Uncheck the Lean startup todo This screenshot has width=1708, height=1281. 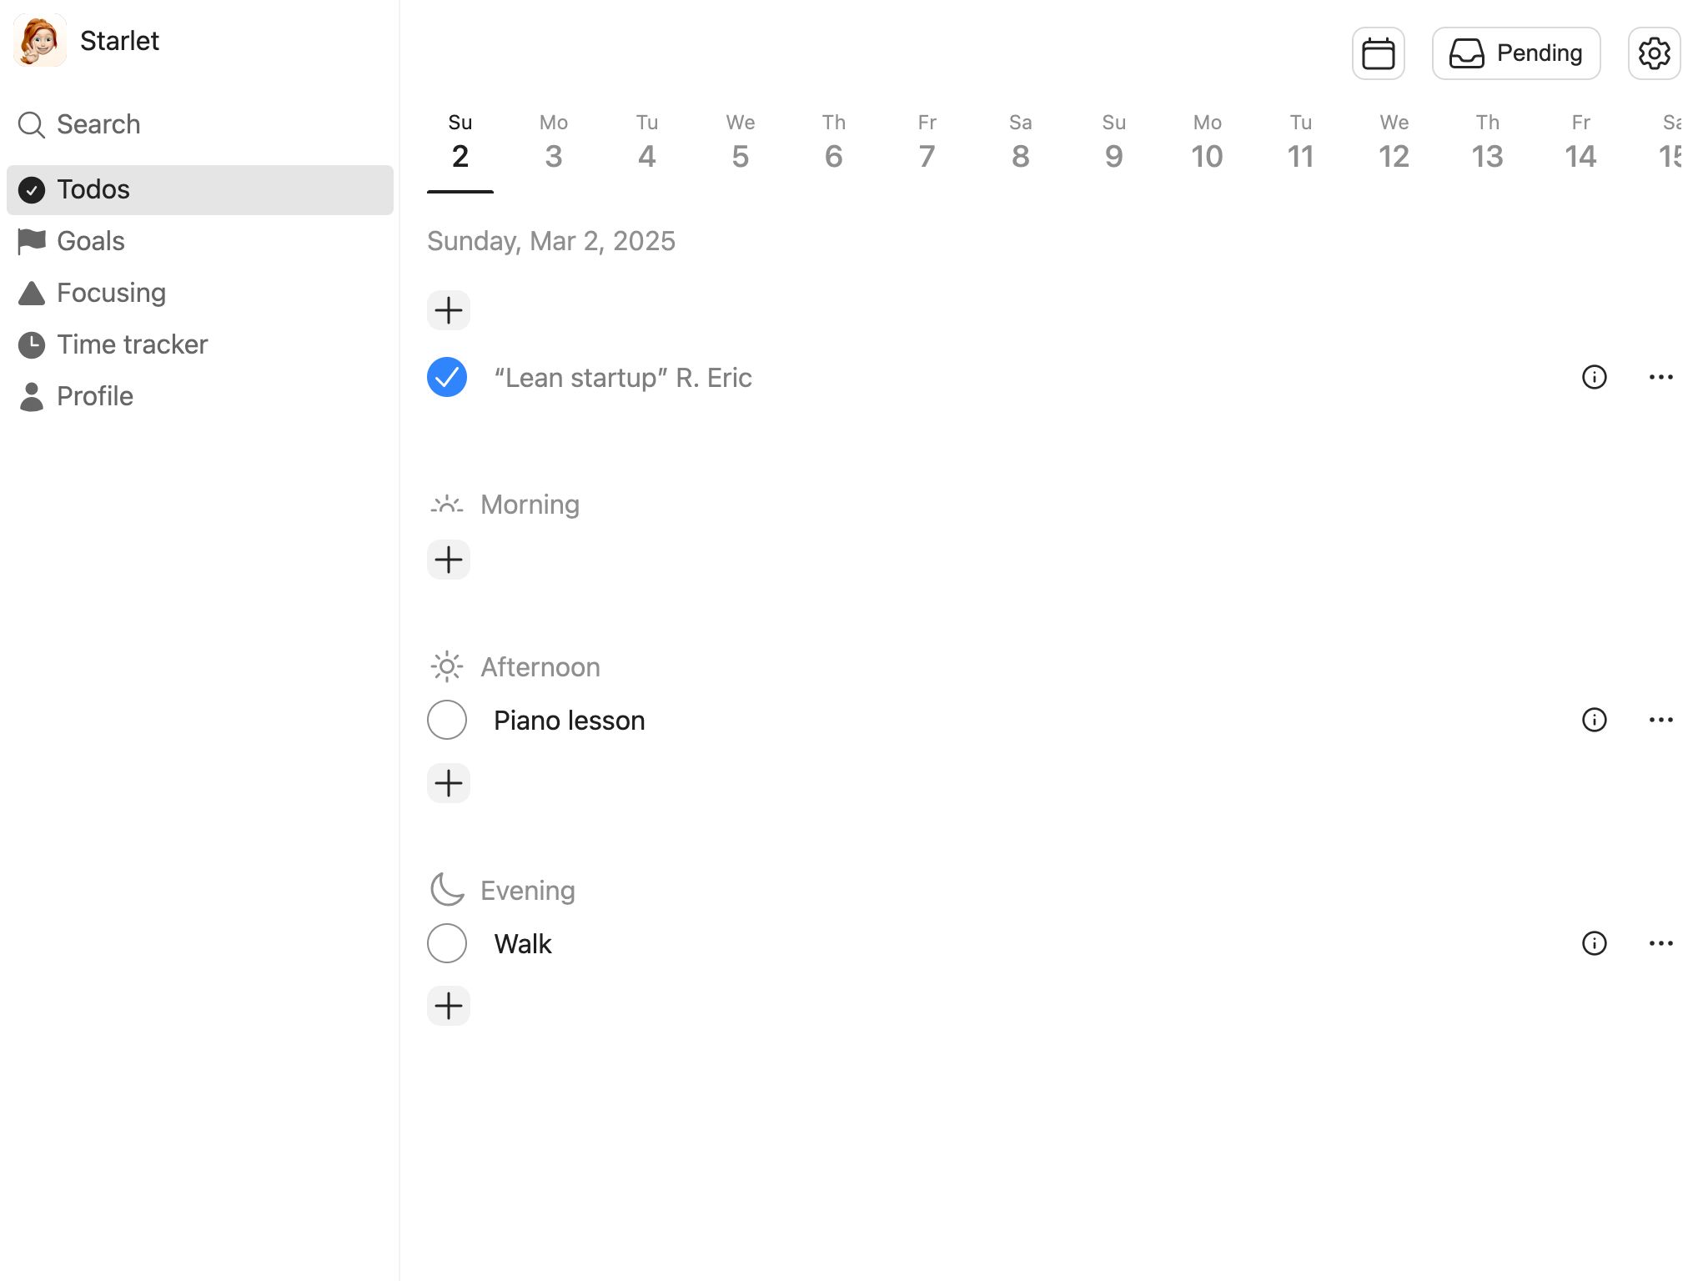(447, 377)
